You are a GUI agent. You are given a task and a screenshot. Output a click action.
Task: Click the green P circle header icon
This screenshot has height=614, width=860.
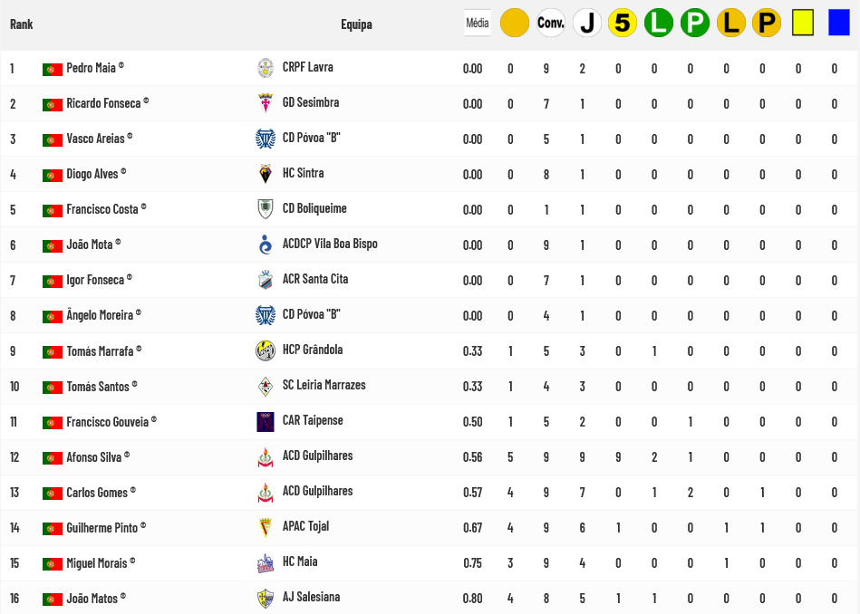[x=694, y=23]
